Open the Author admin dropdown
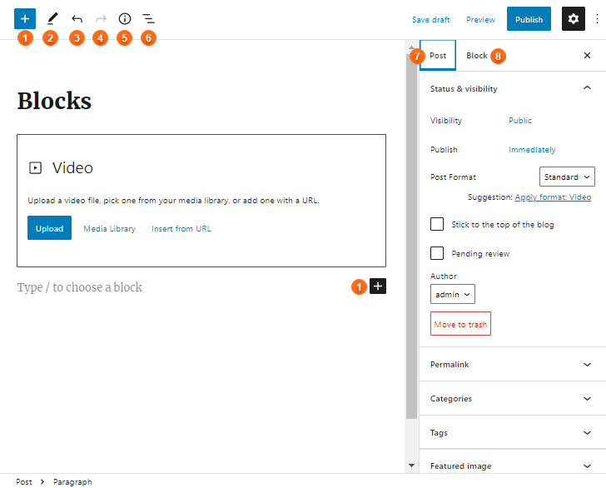This screenshot has height=488, width=606. [453, 294]
